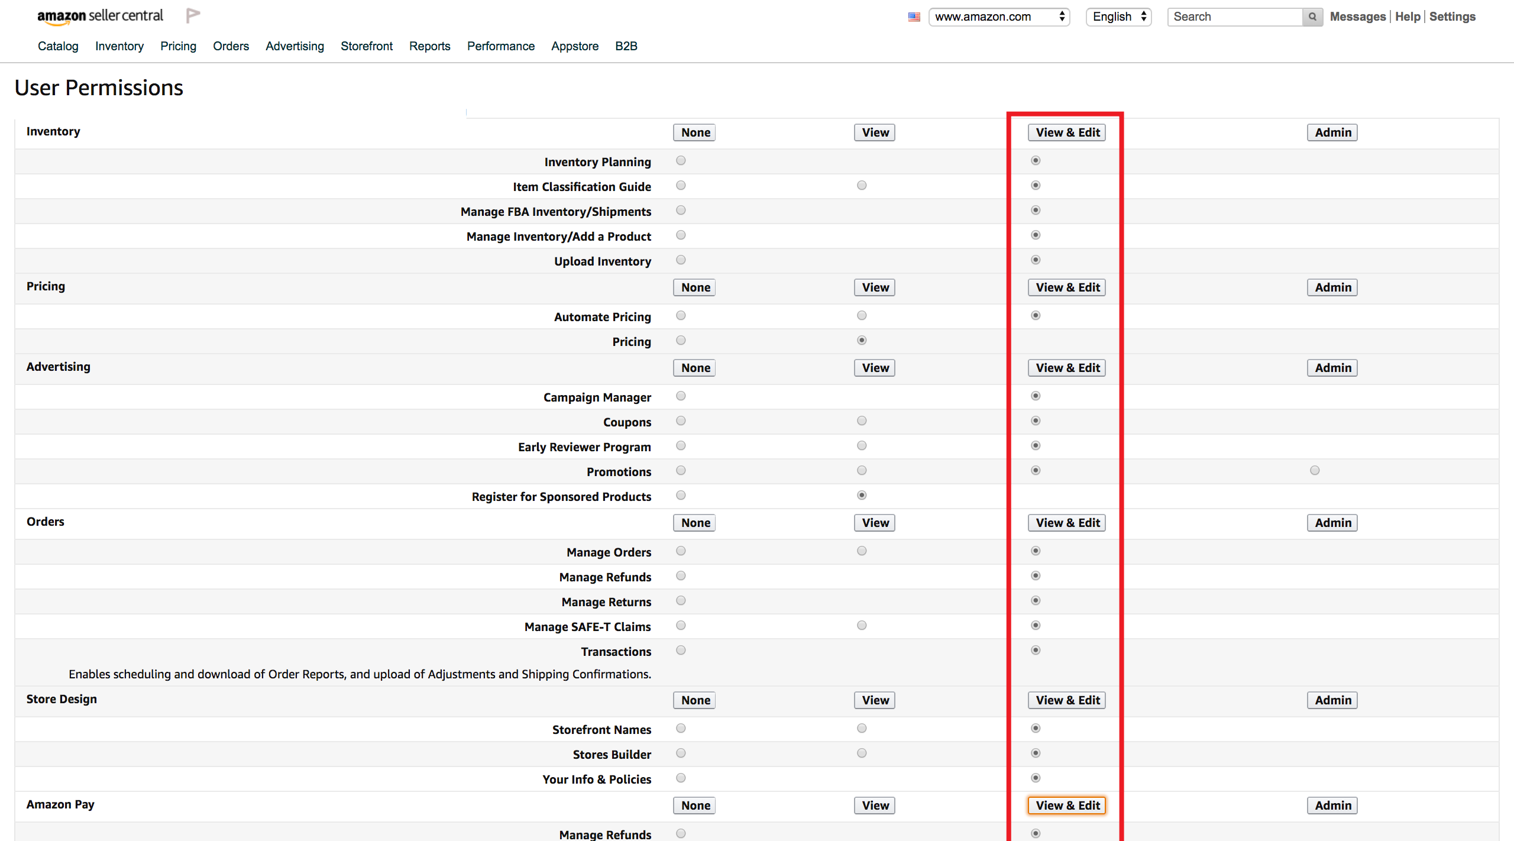Select None radio for Inventory Planning

coord(681,161)
